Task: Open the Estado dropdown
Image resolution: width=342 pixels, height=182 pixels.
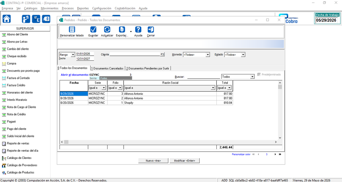Action: (243, 55)
